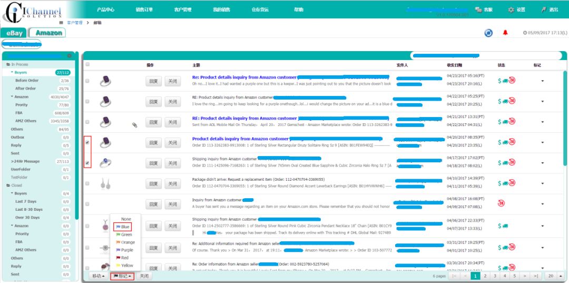Open the 仓存货运 top menu

(260, 10)
